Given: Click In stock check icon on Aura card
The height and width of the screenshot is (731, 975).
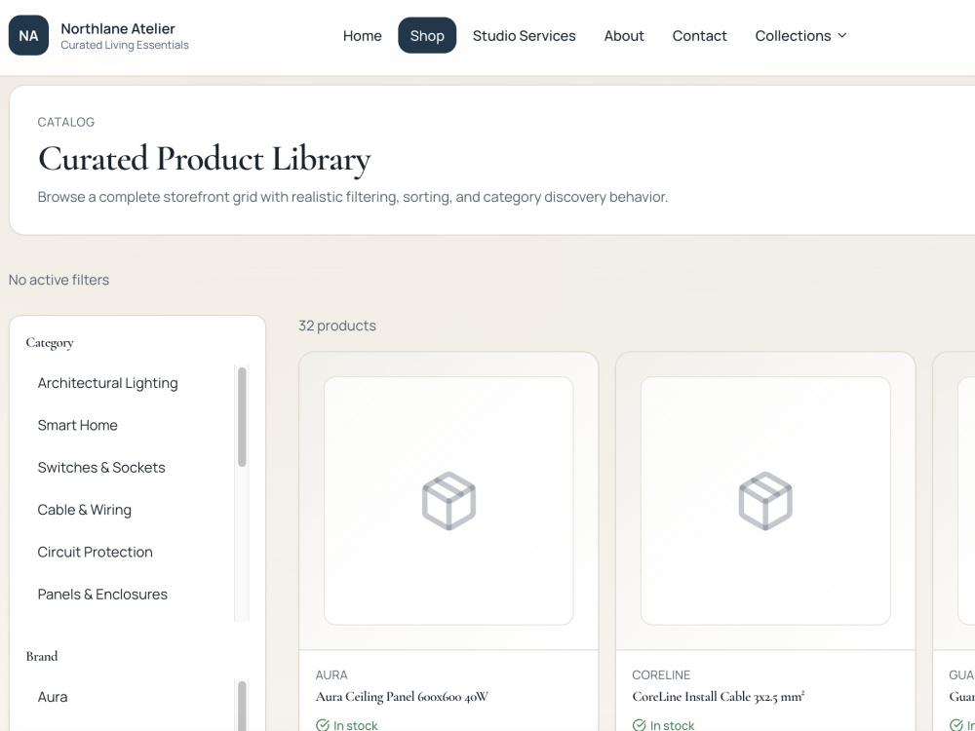Looking at the screenshot, I should tap(323, 725).
